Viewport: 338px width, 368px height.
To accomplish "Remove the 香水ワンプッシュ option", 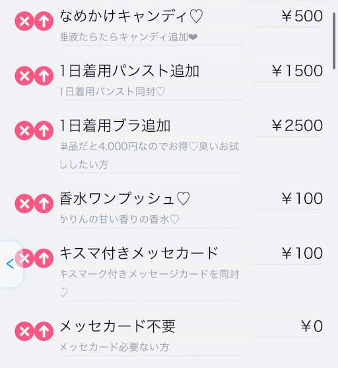I will coord(24,203).
